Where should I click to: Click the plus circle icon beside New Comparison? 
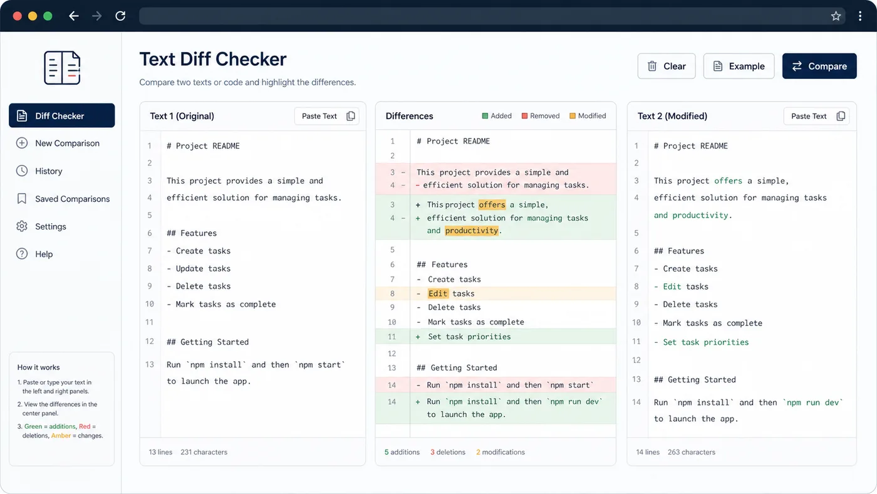[x=22, y=143]
